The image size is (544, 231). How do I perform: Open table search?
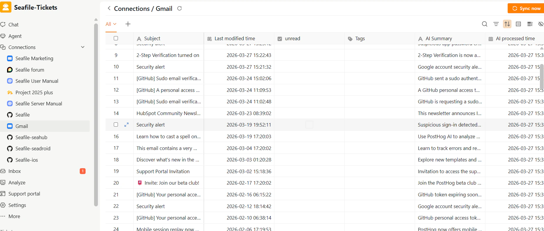coord(485,24)
